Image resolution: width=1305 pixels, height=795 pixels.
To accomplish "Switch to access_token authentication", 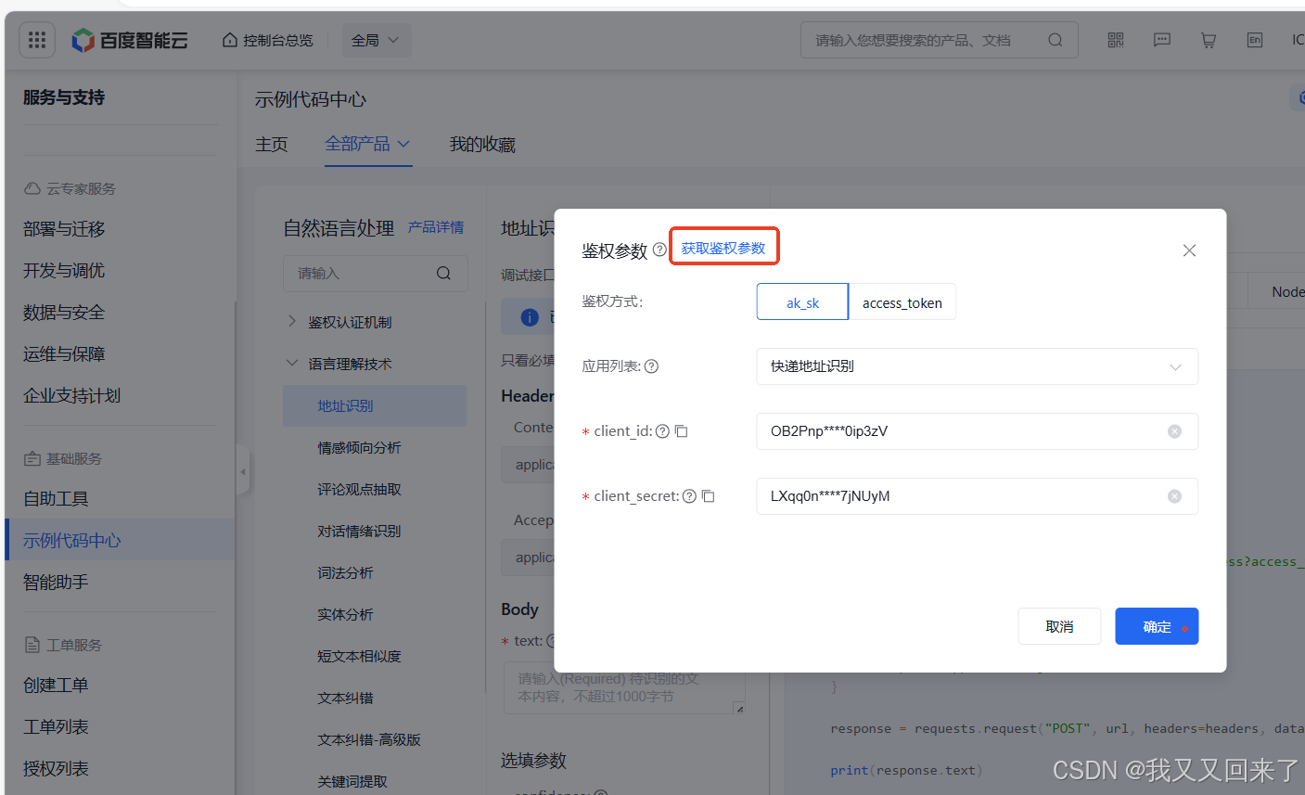I will click(x=902, y=301).
